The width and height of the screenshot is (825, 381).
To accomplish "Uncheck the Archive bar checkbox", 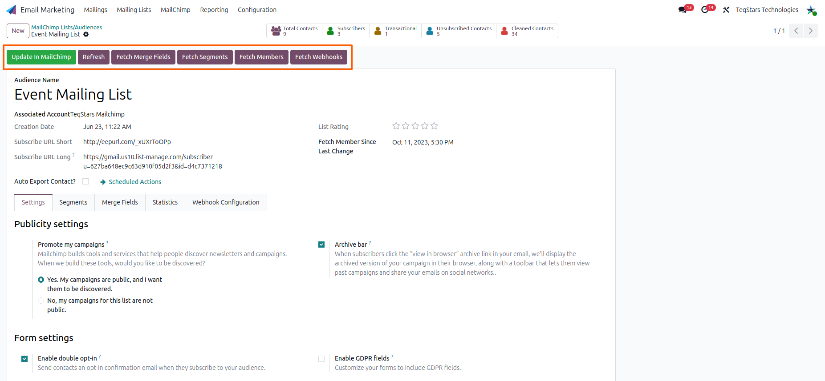I will [x=321, y=245].
